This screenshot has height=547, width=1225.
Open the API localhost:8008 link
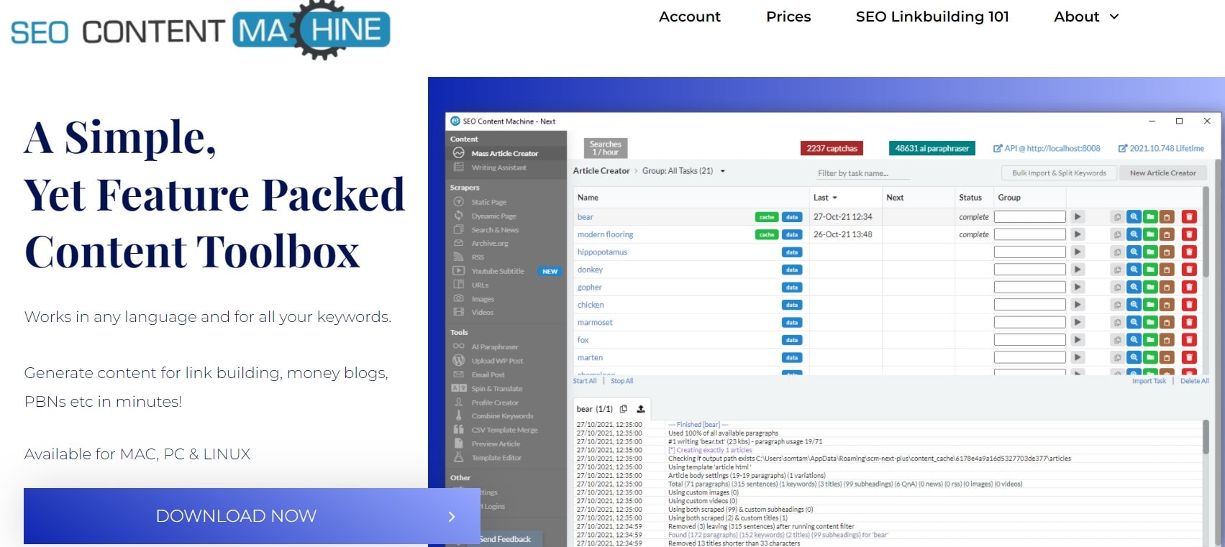(x=1047, y=149)
